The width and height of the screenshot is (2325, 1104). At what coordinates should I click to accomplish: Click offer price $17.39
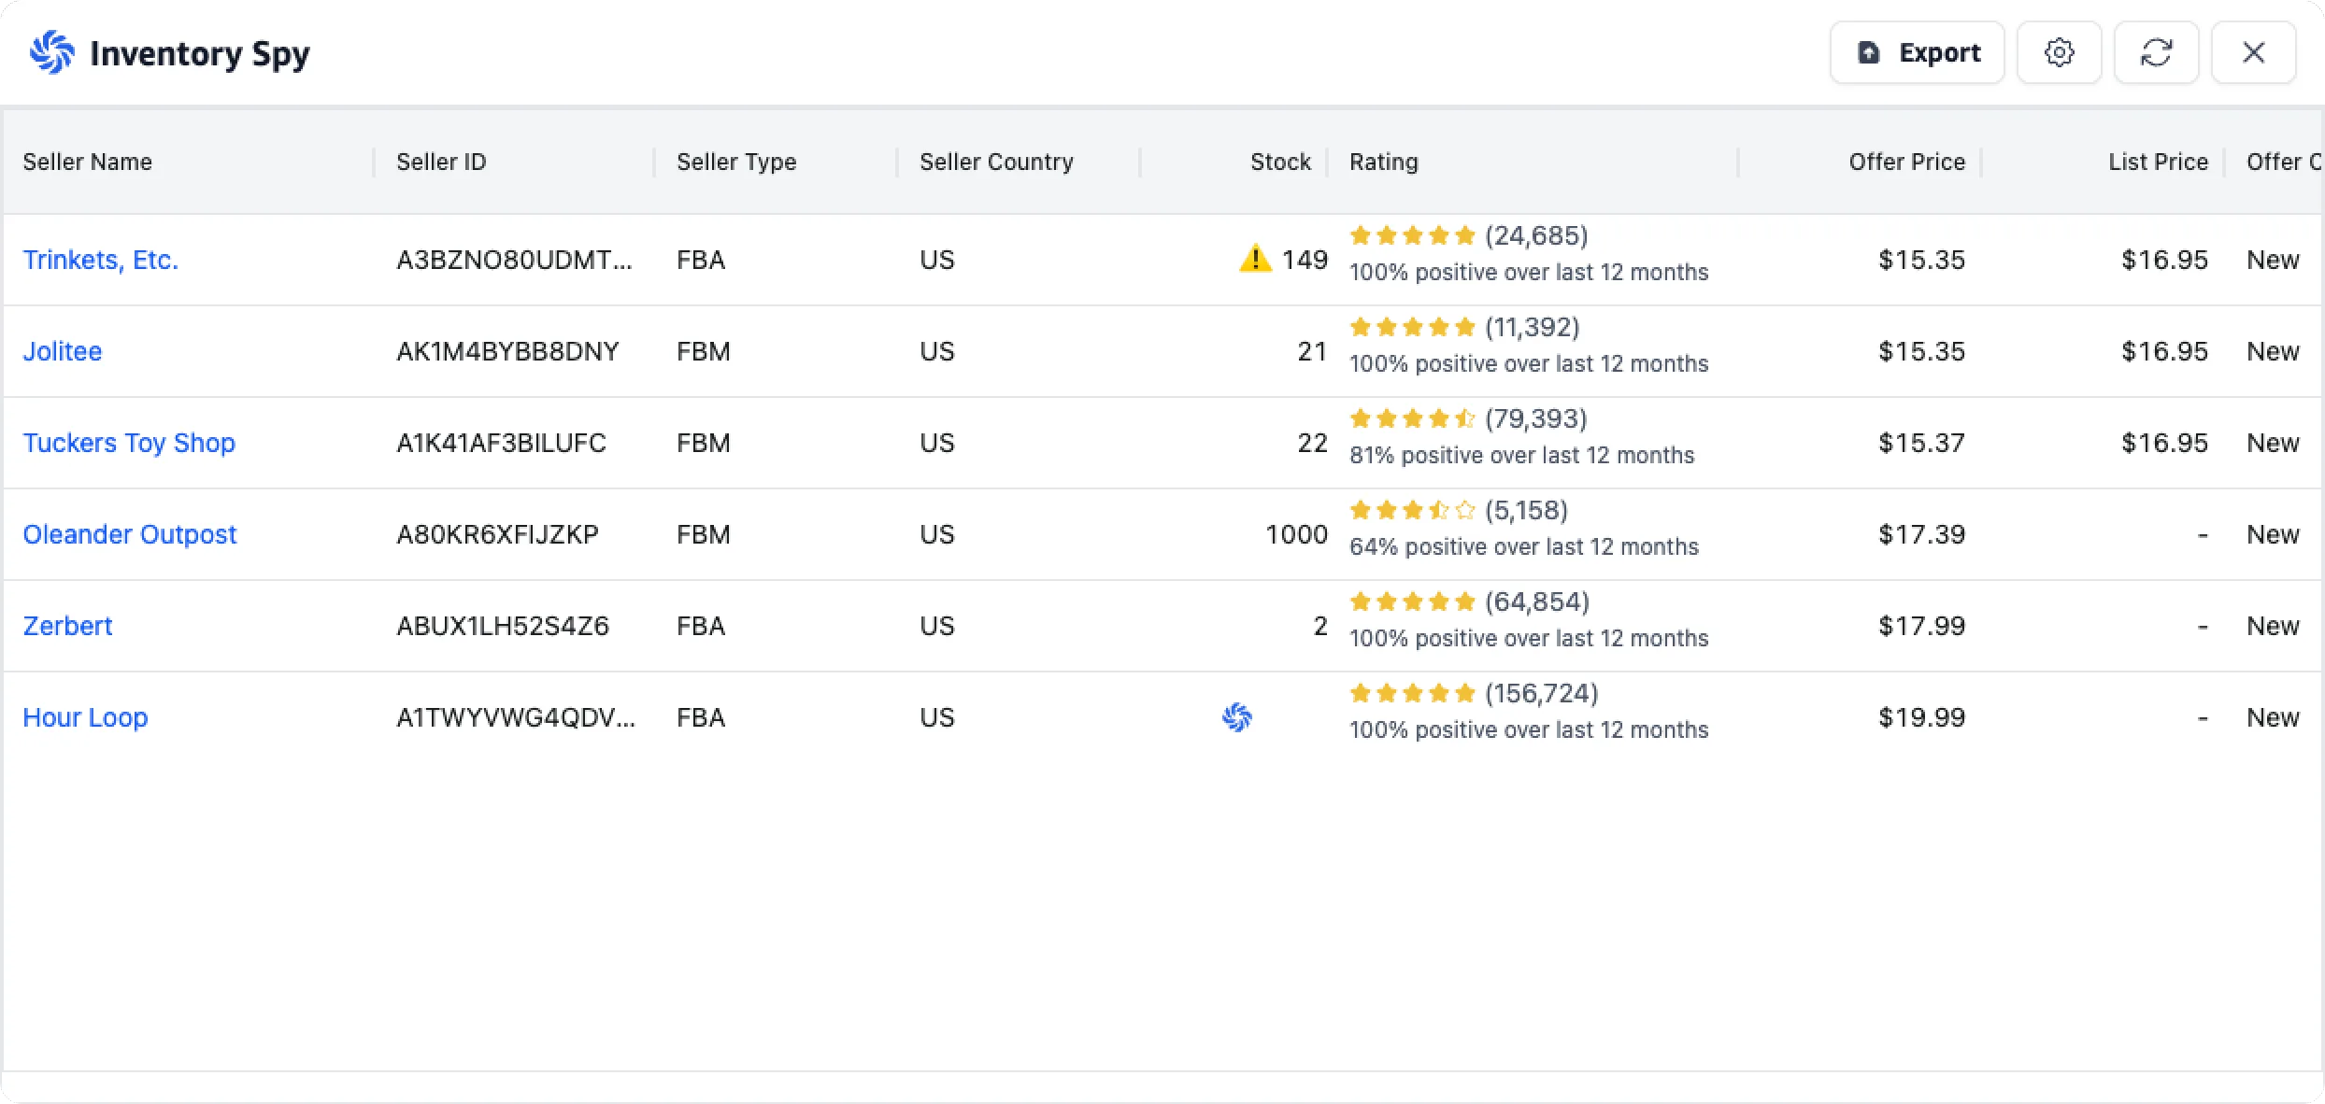click(1921, 534)
